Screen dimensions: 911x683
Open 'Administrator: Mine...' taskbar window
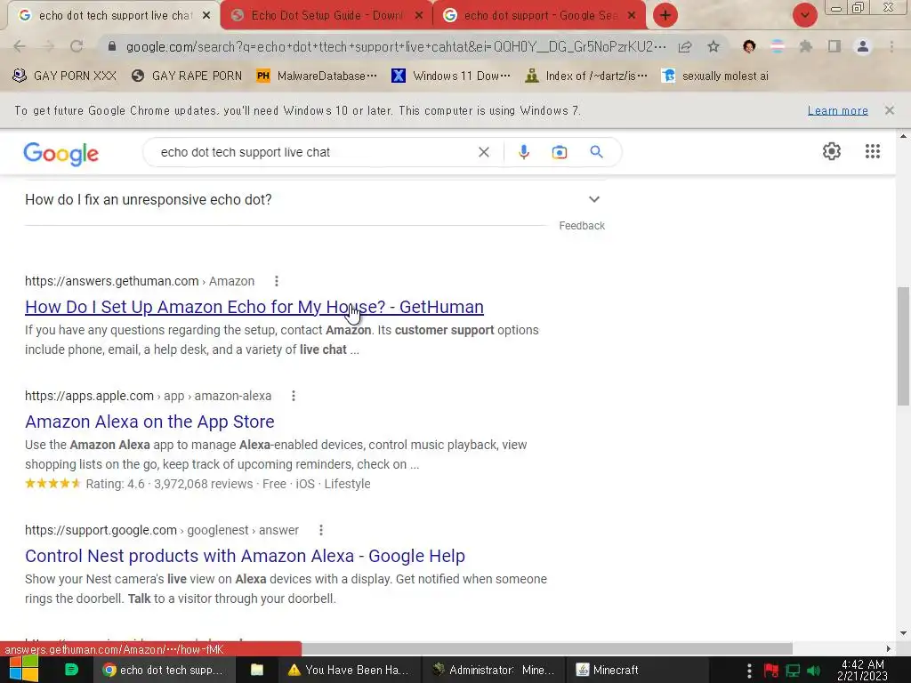pyautogui.click(x=493, y=670)
